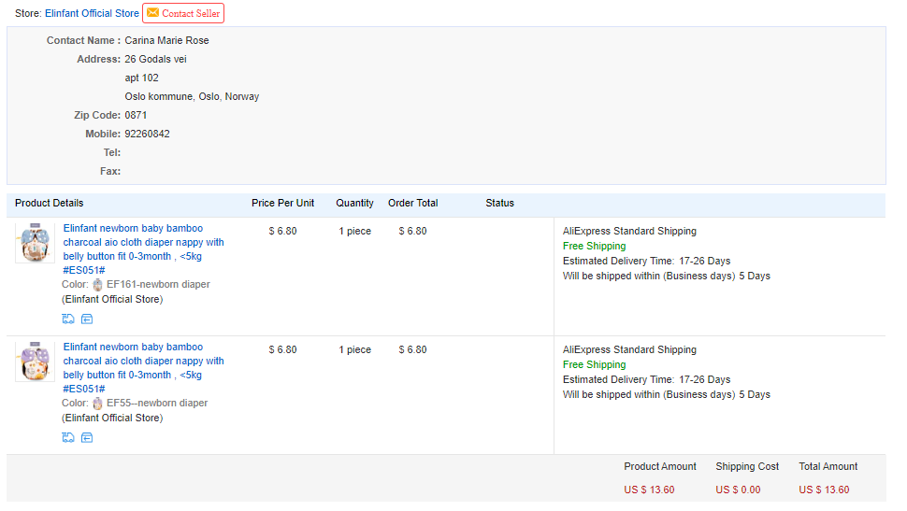The image size is (907, 511).
Task: Click Free Shipping text for EF161 item
Action: [x=594, y=247]
